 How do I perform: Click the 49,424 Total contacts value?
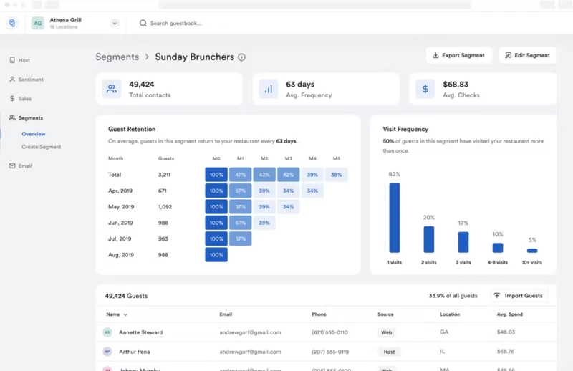pyautogui.click(x=141, y=85)
